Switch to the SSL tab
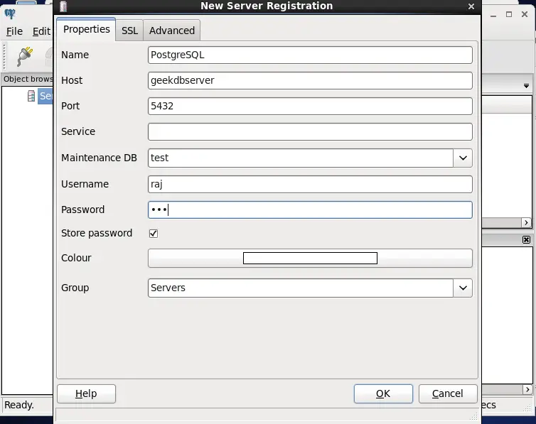The width and height of the screenshot is (536, 424). pyautogui.click(x=129, y=31)
